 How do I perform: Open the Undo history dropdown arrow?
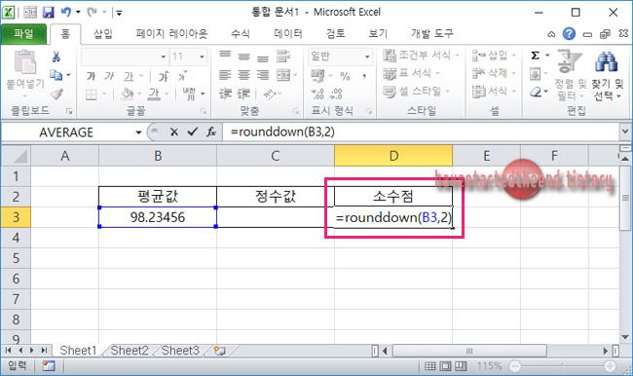point(78,13)
